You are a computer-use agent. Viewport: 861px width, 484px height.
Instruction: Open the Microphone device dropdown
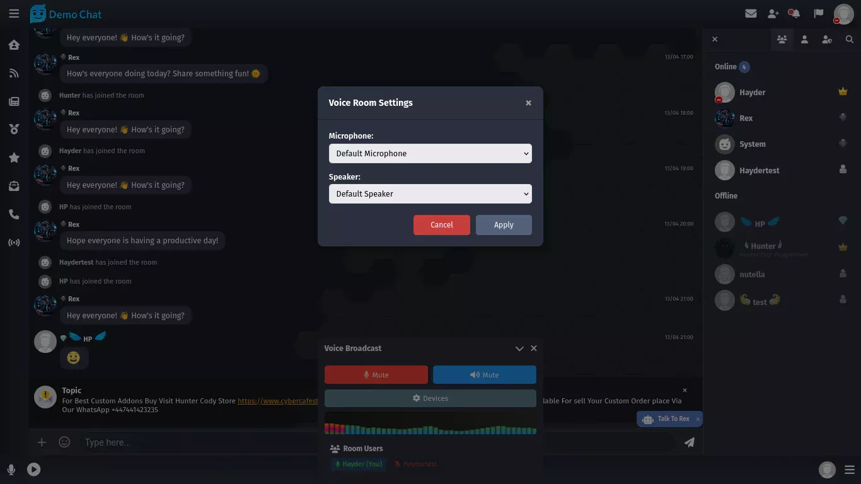click(430, 154)
